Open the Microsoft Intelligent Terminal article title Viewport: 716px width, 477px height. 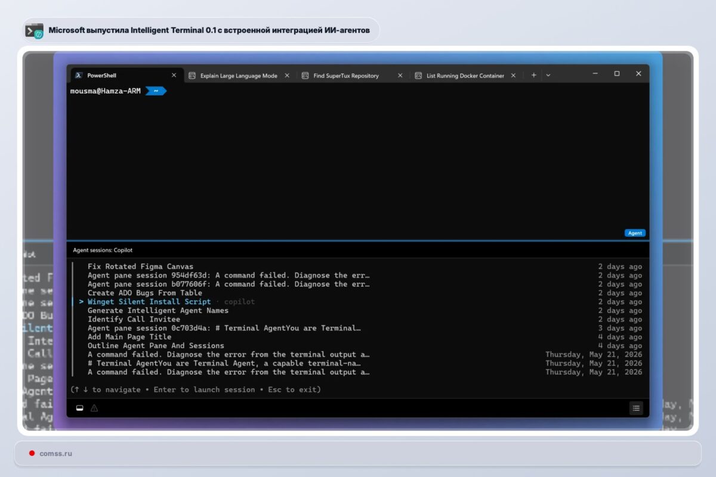tap(209, 30)
